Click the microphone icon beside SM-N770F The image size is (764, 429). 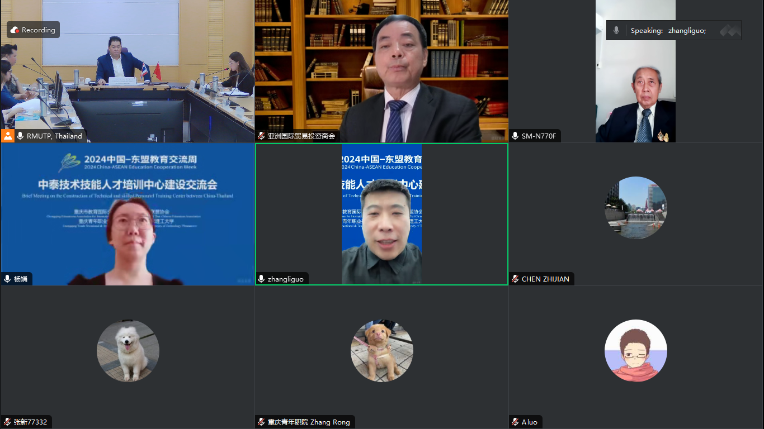coord(515,136)
